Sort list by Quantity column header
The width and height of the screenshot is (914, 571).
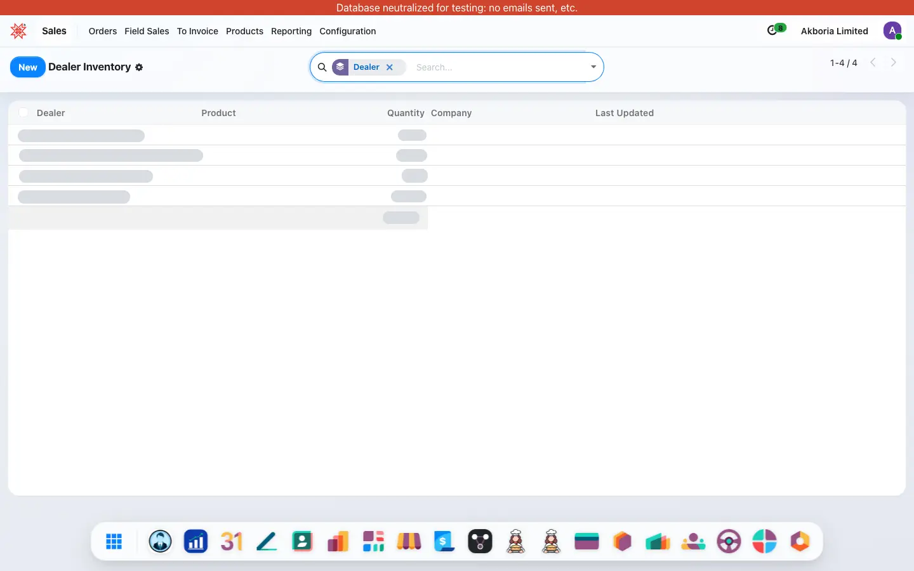point(406,113)
